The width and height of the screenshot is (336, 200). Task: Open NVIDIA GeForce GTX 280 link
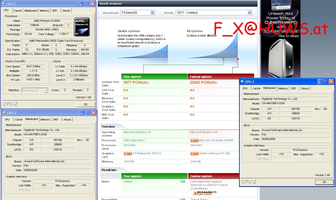(x=214, y=153)
